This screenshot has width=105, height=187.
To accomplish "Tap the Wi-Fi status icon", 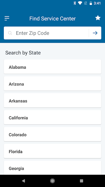I will pyautogui.click(x=80, y=3).
